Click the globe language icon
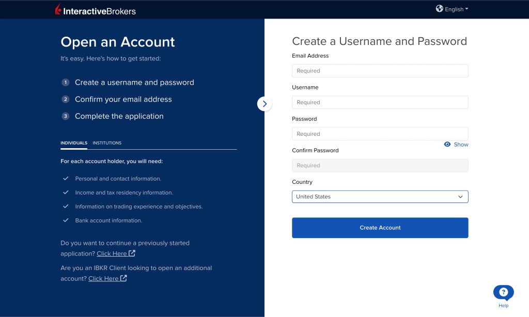Screen dimensions: 529x317 coord(440,9)
